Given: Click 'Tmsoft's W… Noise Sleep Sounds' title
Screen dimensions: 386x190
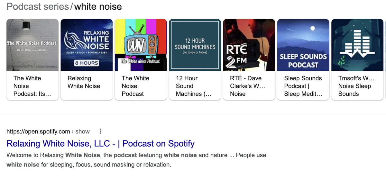Looking at the screenshot, I should pyautogui.click(x=356, y=86).
